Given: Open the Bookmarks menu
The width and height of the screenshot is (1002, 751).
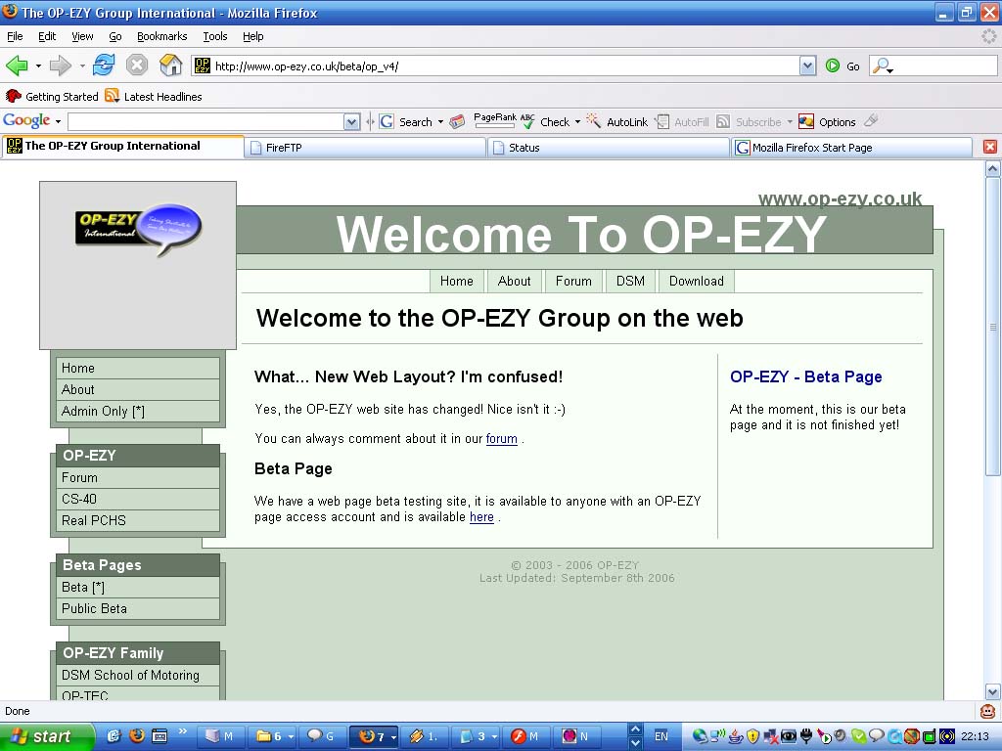Looking at the screenshot, I should [162, 36].
